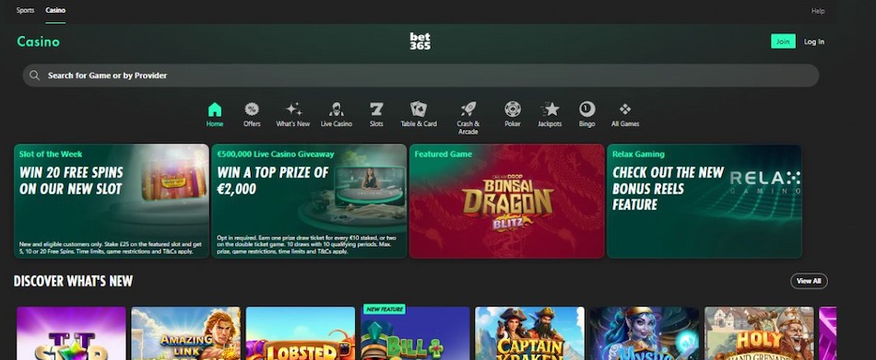This screenshot has height=360, width=876.
Task: Switch to the Sports tab
Action: coord(25,11)
